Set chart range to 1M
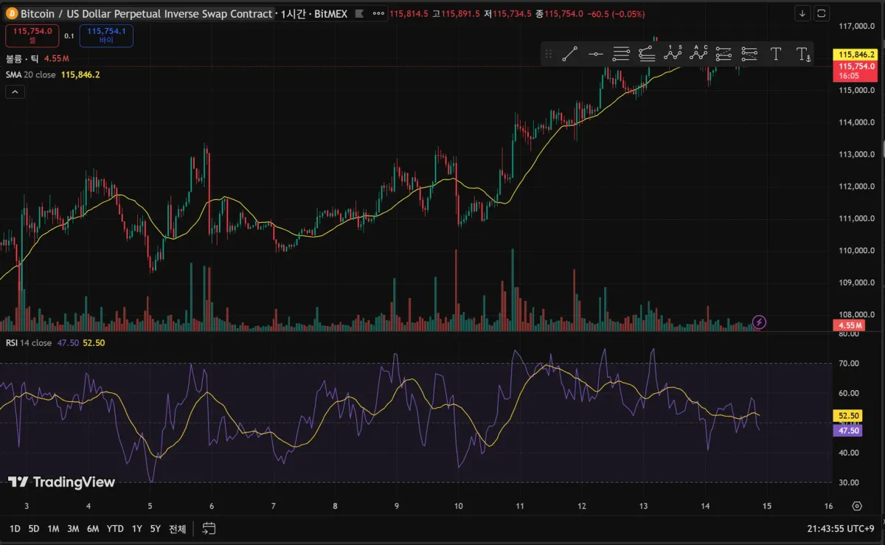Viewport: 885px width, 545px height. pos(53,529)
